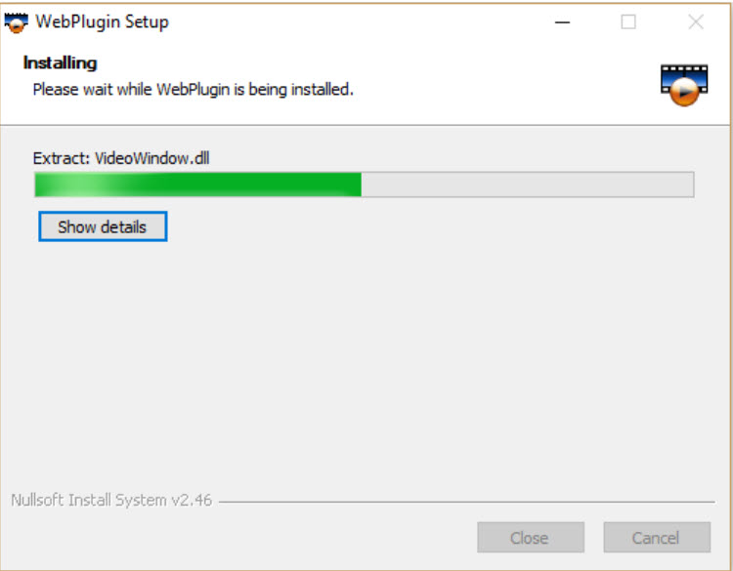The width and height of the screenshot is (733, 571).
Task: Click the WebPlugin icon in the title bar
Action: tap(17, 22)
